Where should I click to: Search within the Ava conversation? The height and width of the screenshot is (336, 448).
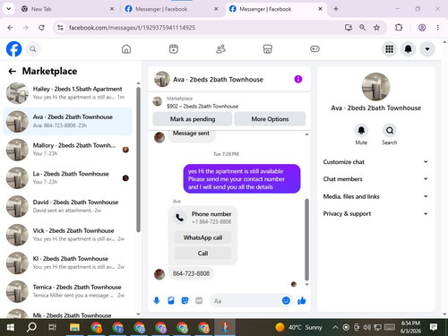pyautogui.click(x=390, y=131)
